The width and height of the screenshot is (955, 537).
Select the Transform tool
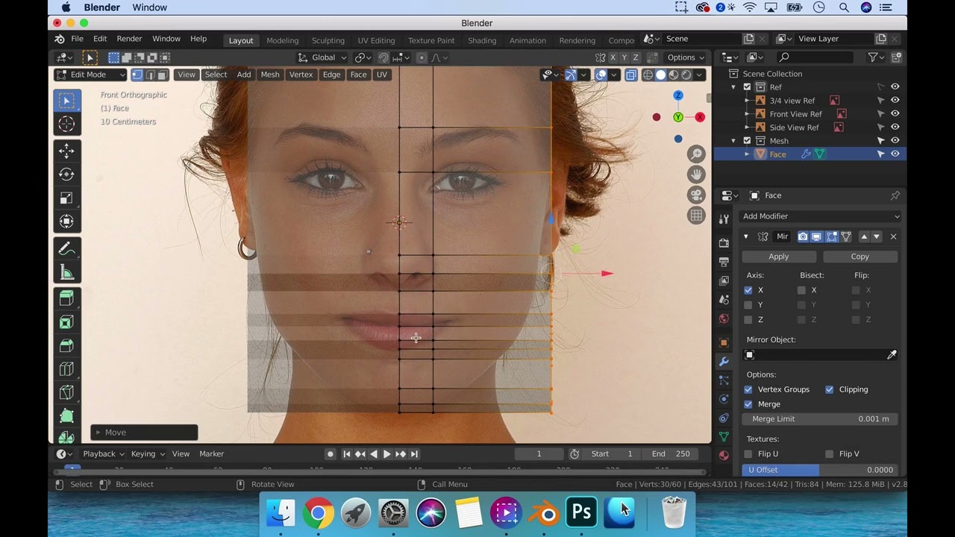click(66, 221)
